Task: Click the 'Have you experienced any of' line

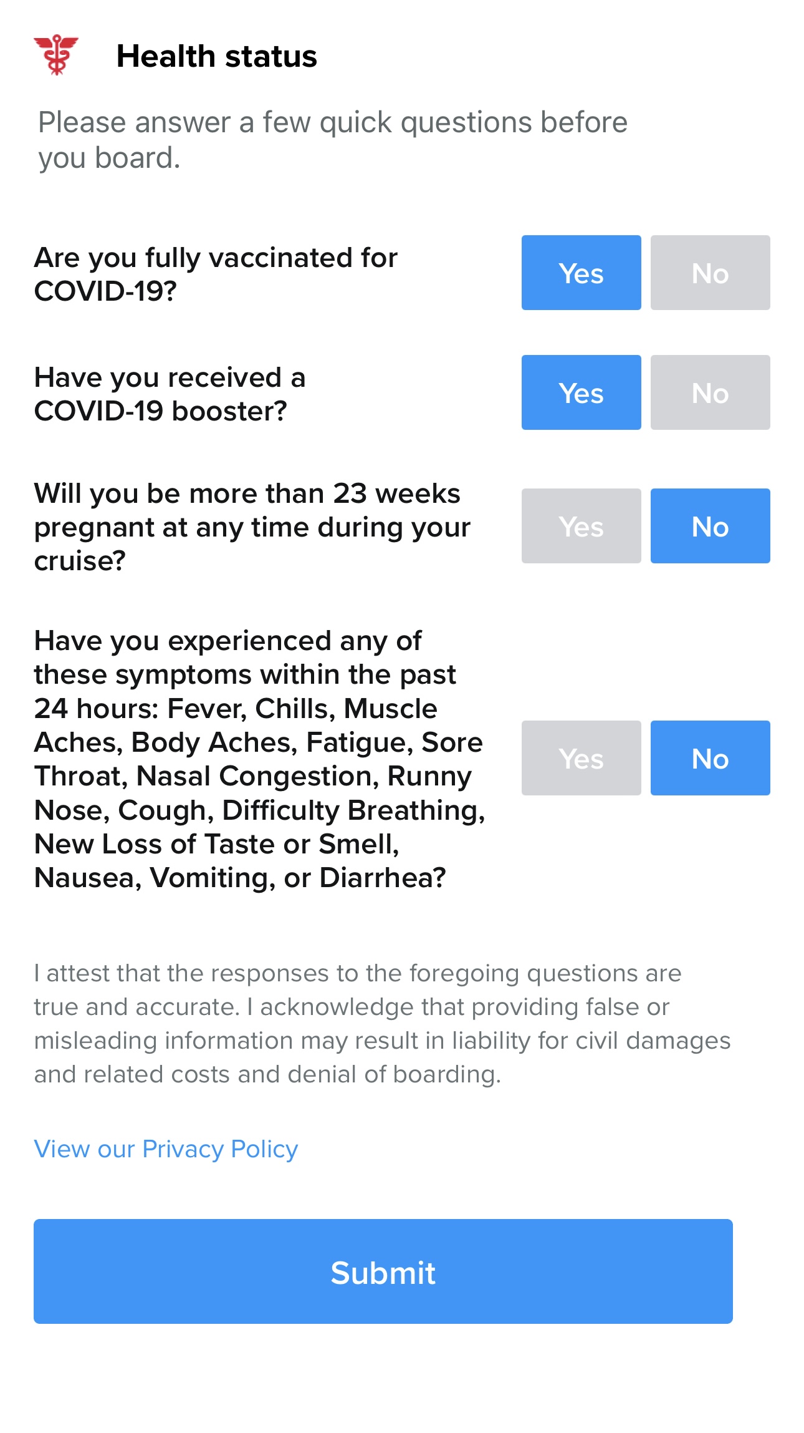Action: [x=227, y=641]
